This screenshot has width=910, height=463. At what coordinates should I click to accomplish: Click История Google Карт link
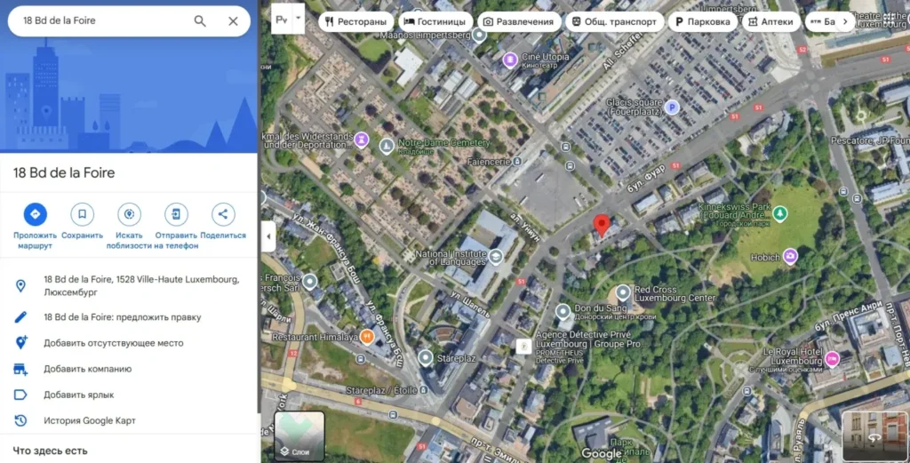coord(90,420)
